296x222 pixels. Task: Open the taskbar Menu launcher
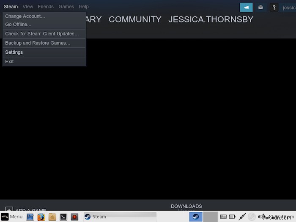pos(12,217)
